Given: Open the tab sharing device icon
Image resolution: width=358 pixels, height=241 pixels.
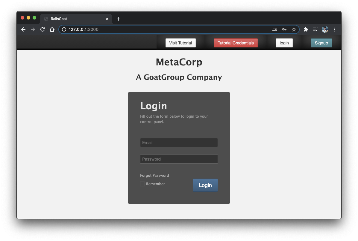Looking at the screenshot, I should click(274, 29).
